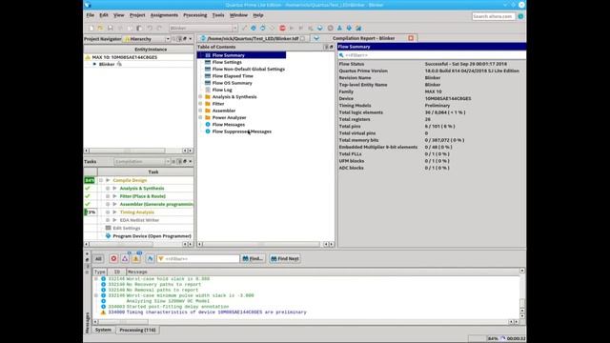Viewport: 610px width, 343px height.
Task: Expand the Blinker entity in hierarchy
Action: (x=94, y=64)
